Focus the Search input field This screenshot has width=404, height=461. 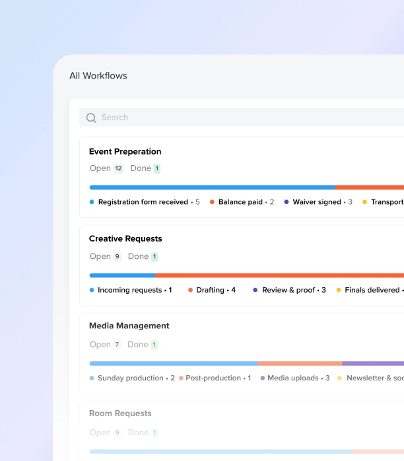click(x=242, y=118)
